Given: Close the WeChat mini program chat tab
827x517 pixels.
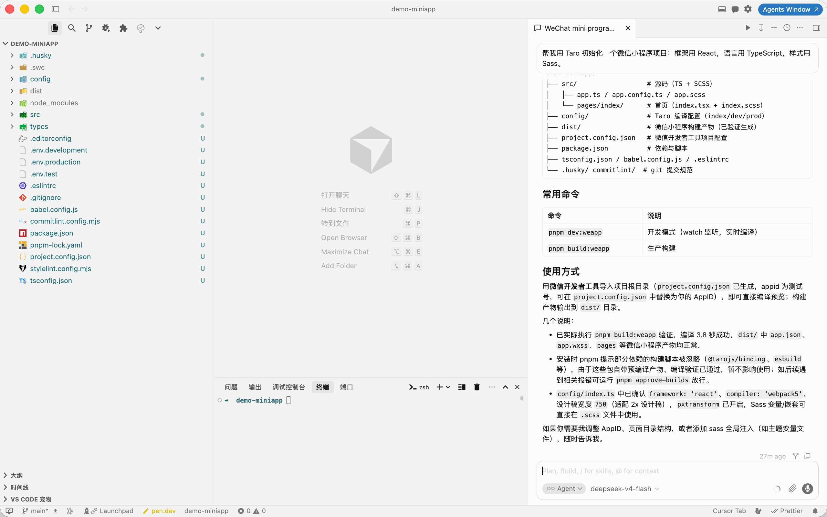Looking at the screenshot, I should point(628,28).
